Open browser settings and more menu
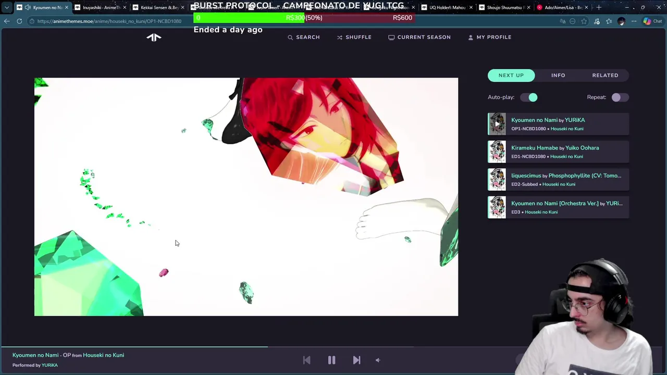667x375 pixels. 634,21
